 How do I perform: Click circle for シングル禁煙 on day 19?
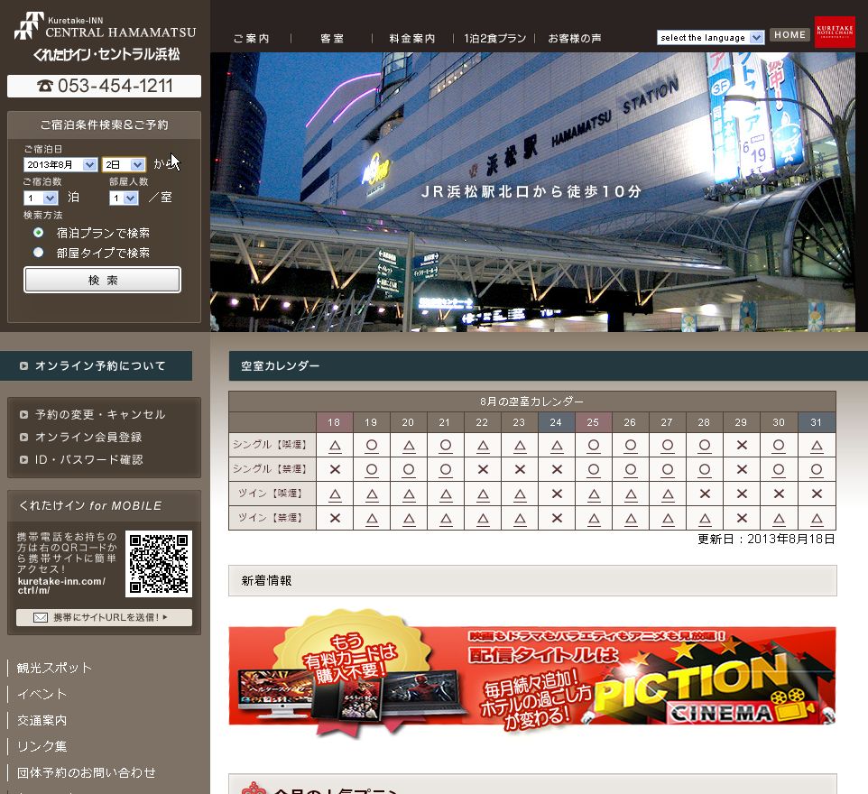(372, 470)
